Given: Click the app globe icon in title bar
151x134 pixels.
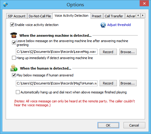Looking at the screenshot, I should coord(5,4).
